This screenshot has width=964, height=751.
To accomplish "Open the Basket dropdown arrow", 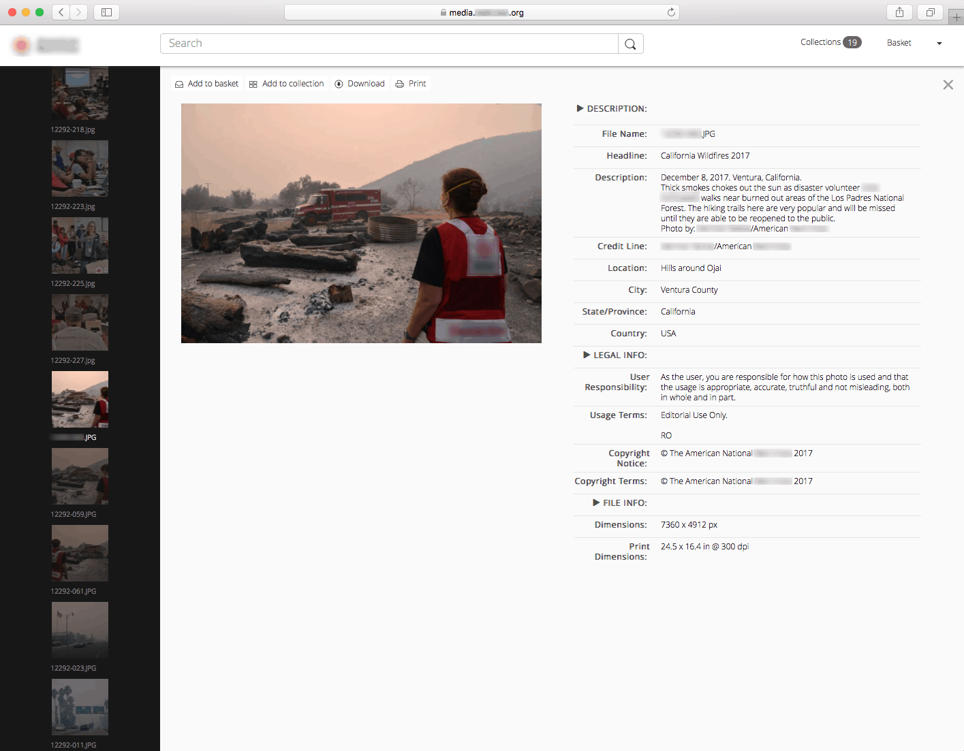I will (939, 44).
